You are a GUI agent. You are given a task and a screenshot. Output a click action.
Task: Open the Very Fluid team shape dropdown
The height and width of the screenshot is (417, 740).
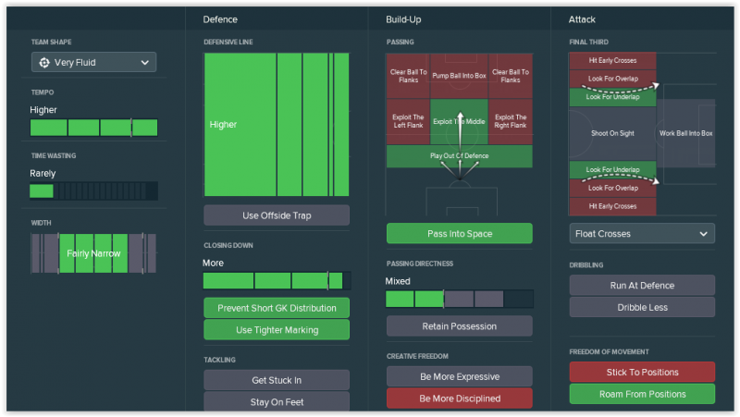93,63
